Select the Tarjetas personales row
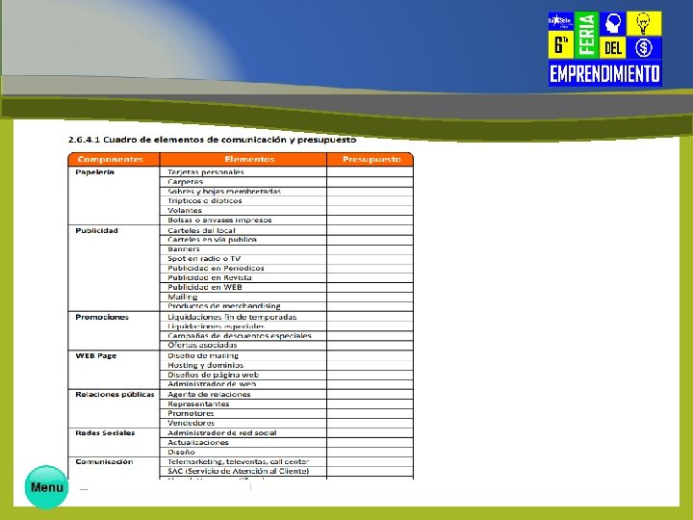The image size is (693, 520). (244, 172)
